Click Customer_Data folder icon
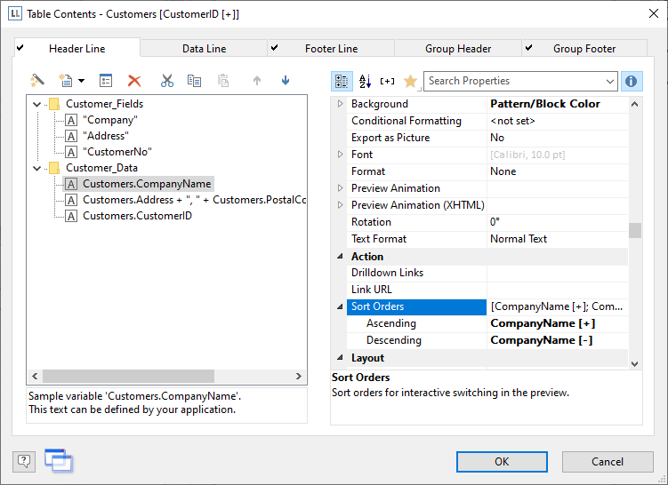Screen dimensions: 668x485 [54, 168]
